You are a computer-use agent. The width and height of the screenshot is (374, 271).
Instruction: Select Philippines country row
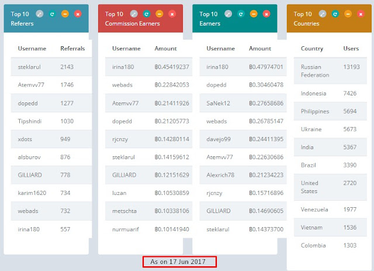(x=330, y=111)
